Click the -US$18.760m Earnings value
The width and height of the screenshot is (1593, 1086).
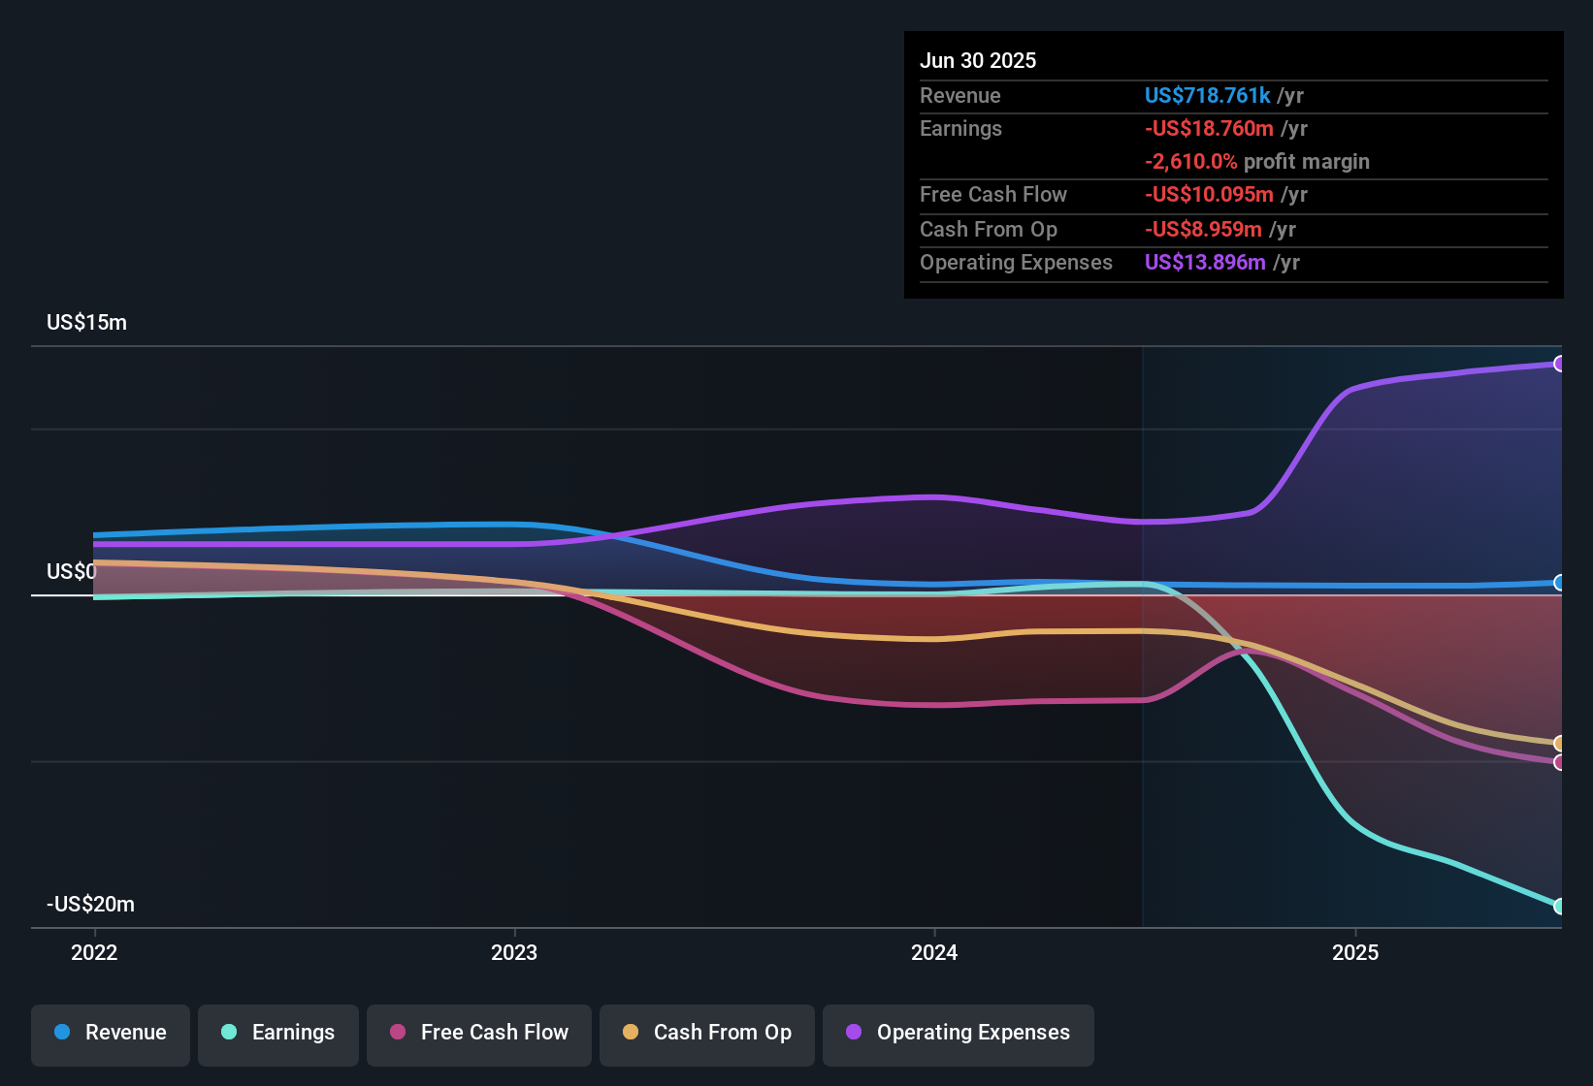click(1210, 128)
